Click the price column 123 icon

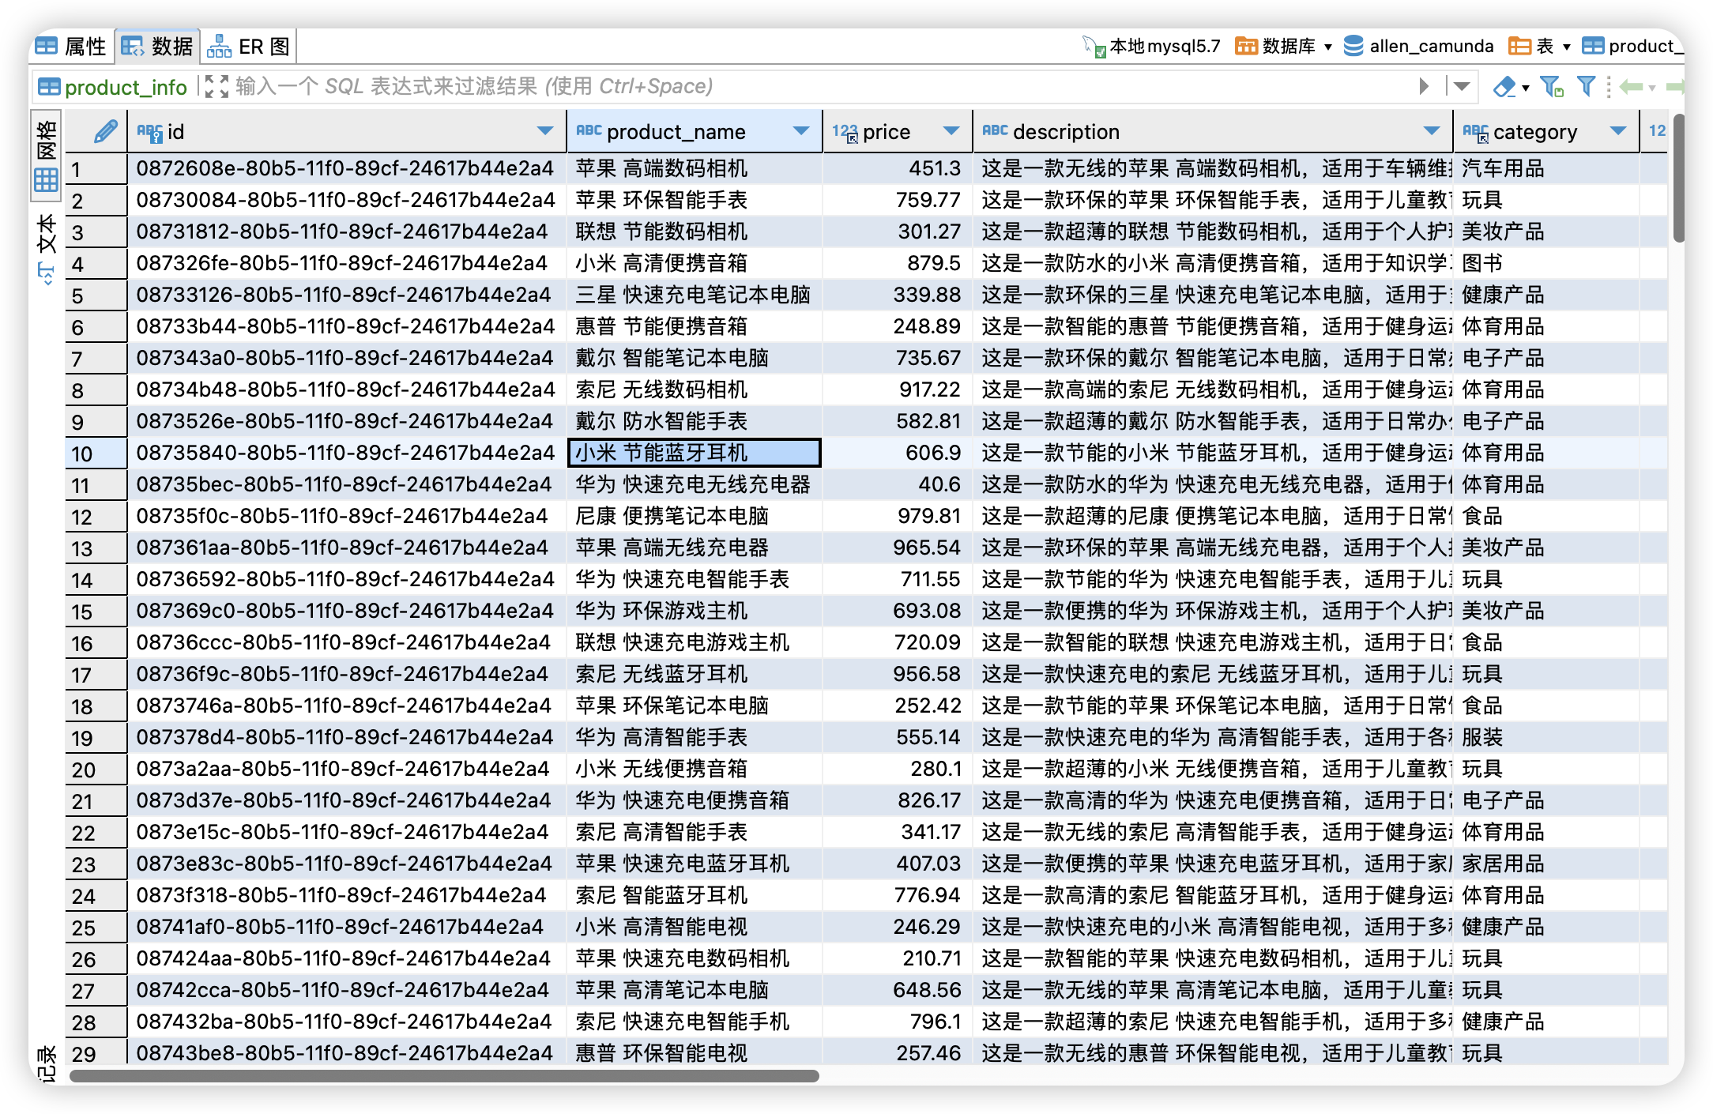pyautogui.click(x=845, y=132)
